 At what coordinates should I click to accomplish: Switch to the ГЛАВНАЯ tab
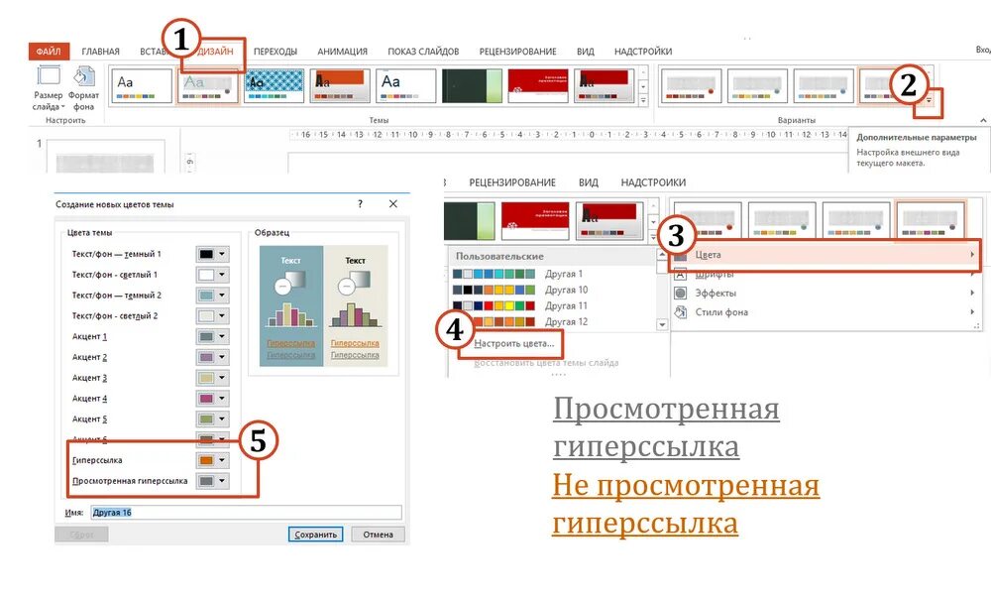click(100, 52)
